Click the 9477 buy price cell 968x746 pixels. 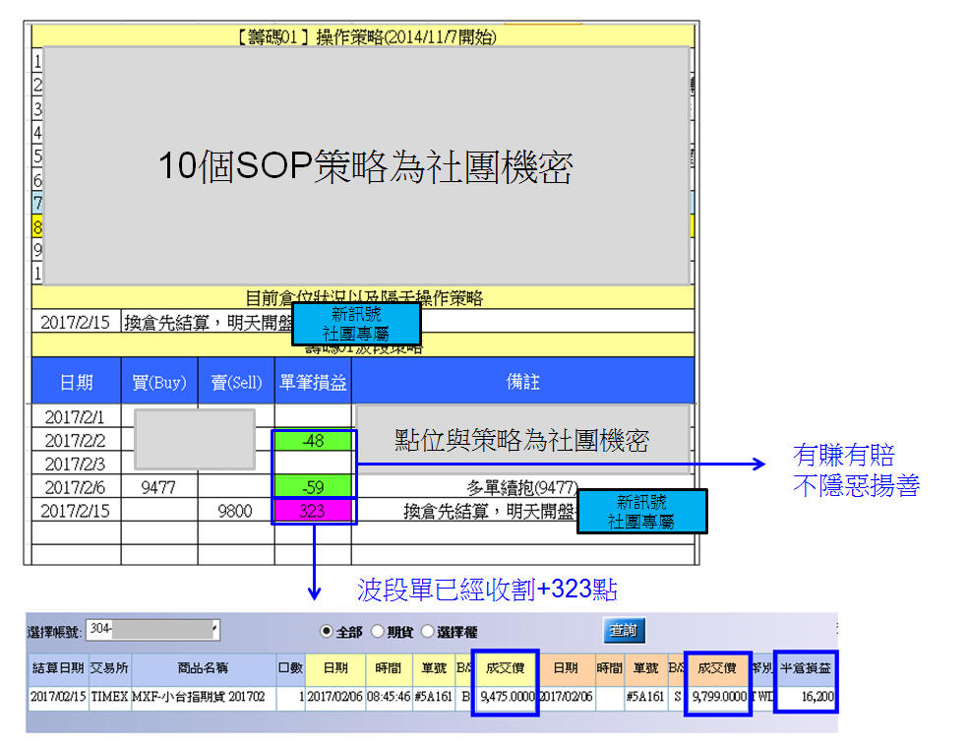point(159,485)
